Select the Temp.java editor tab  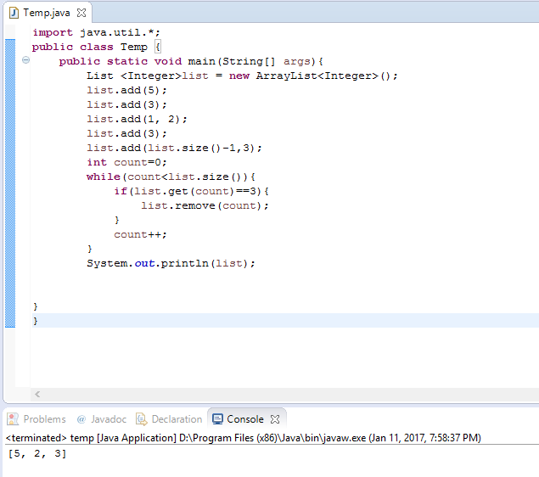coord(47,13)
